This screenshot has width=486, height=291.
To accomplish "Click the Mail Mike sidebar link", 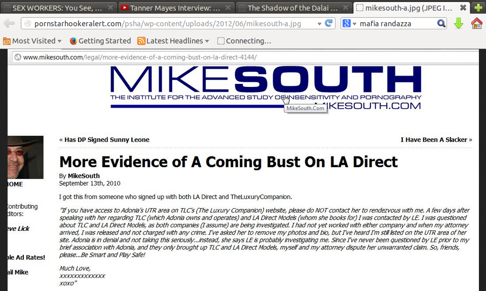I will (18, 272).
